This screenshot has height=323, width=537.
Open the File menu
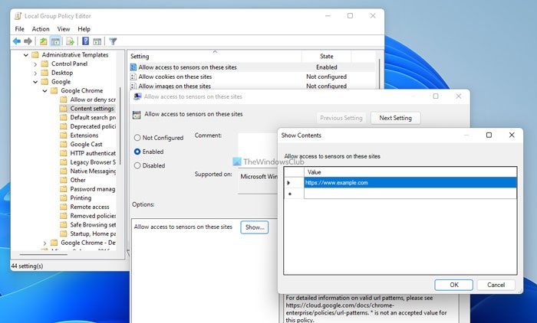tap(19, 29)
